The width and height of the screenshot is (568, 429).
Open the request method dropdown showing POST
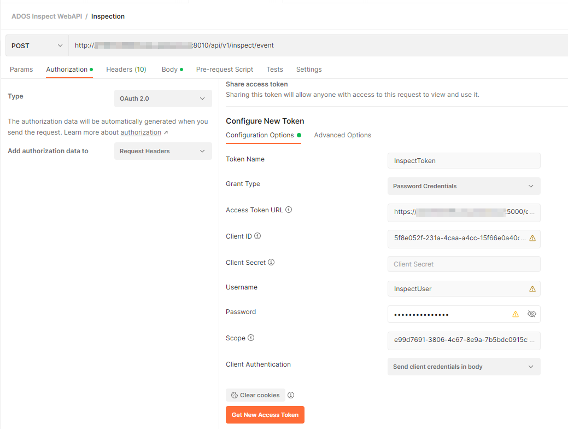coord(36,45)
